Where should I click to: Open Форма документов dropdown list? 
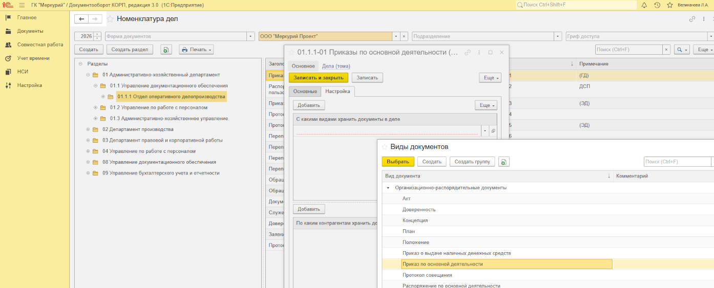[x=250, y=36]
